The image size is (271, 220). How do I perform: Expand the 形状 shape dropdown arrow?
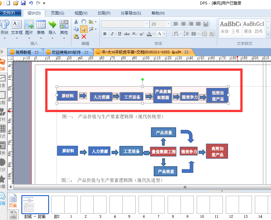coord(5,38)
